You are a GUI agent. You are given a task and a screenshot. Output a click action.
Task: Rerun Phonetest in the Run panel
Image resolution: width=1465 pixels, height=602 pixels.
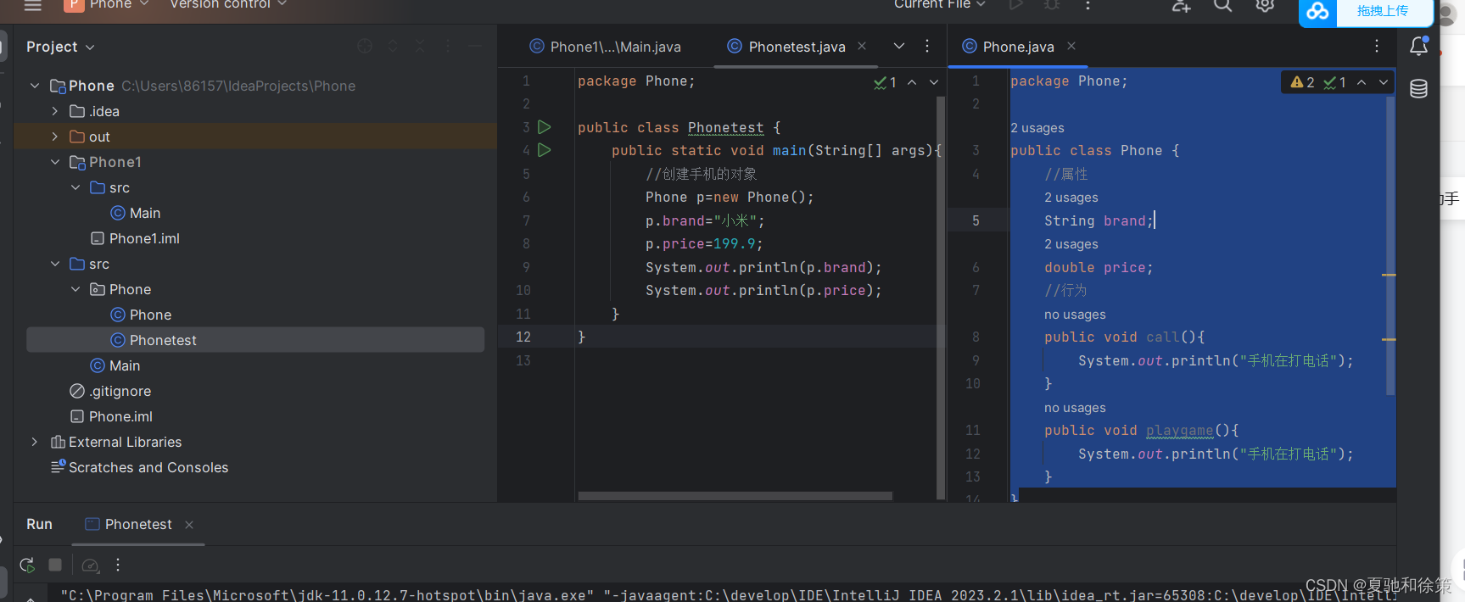[x=27, y=565]
